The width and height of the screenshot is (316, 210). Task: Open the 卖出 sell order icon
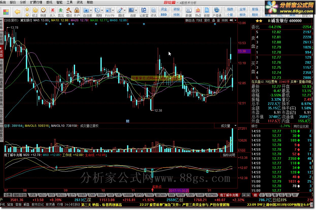61,12
